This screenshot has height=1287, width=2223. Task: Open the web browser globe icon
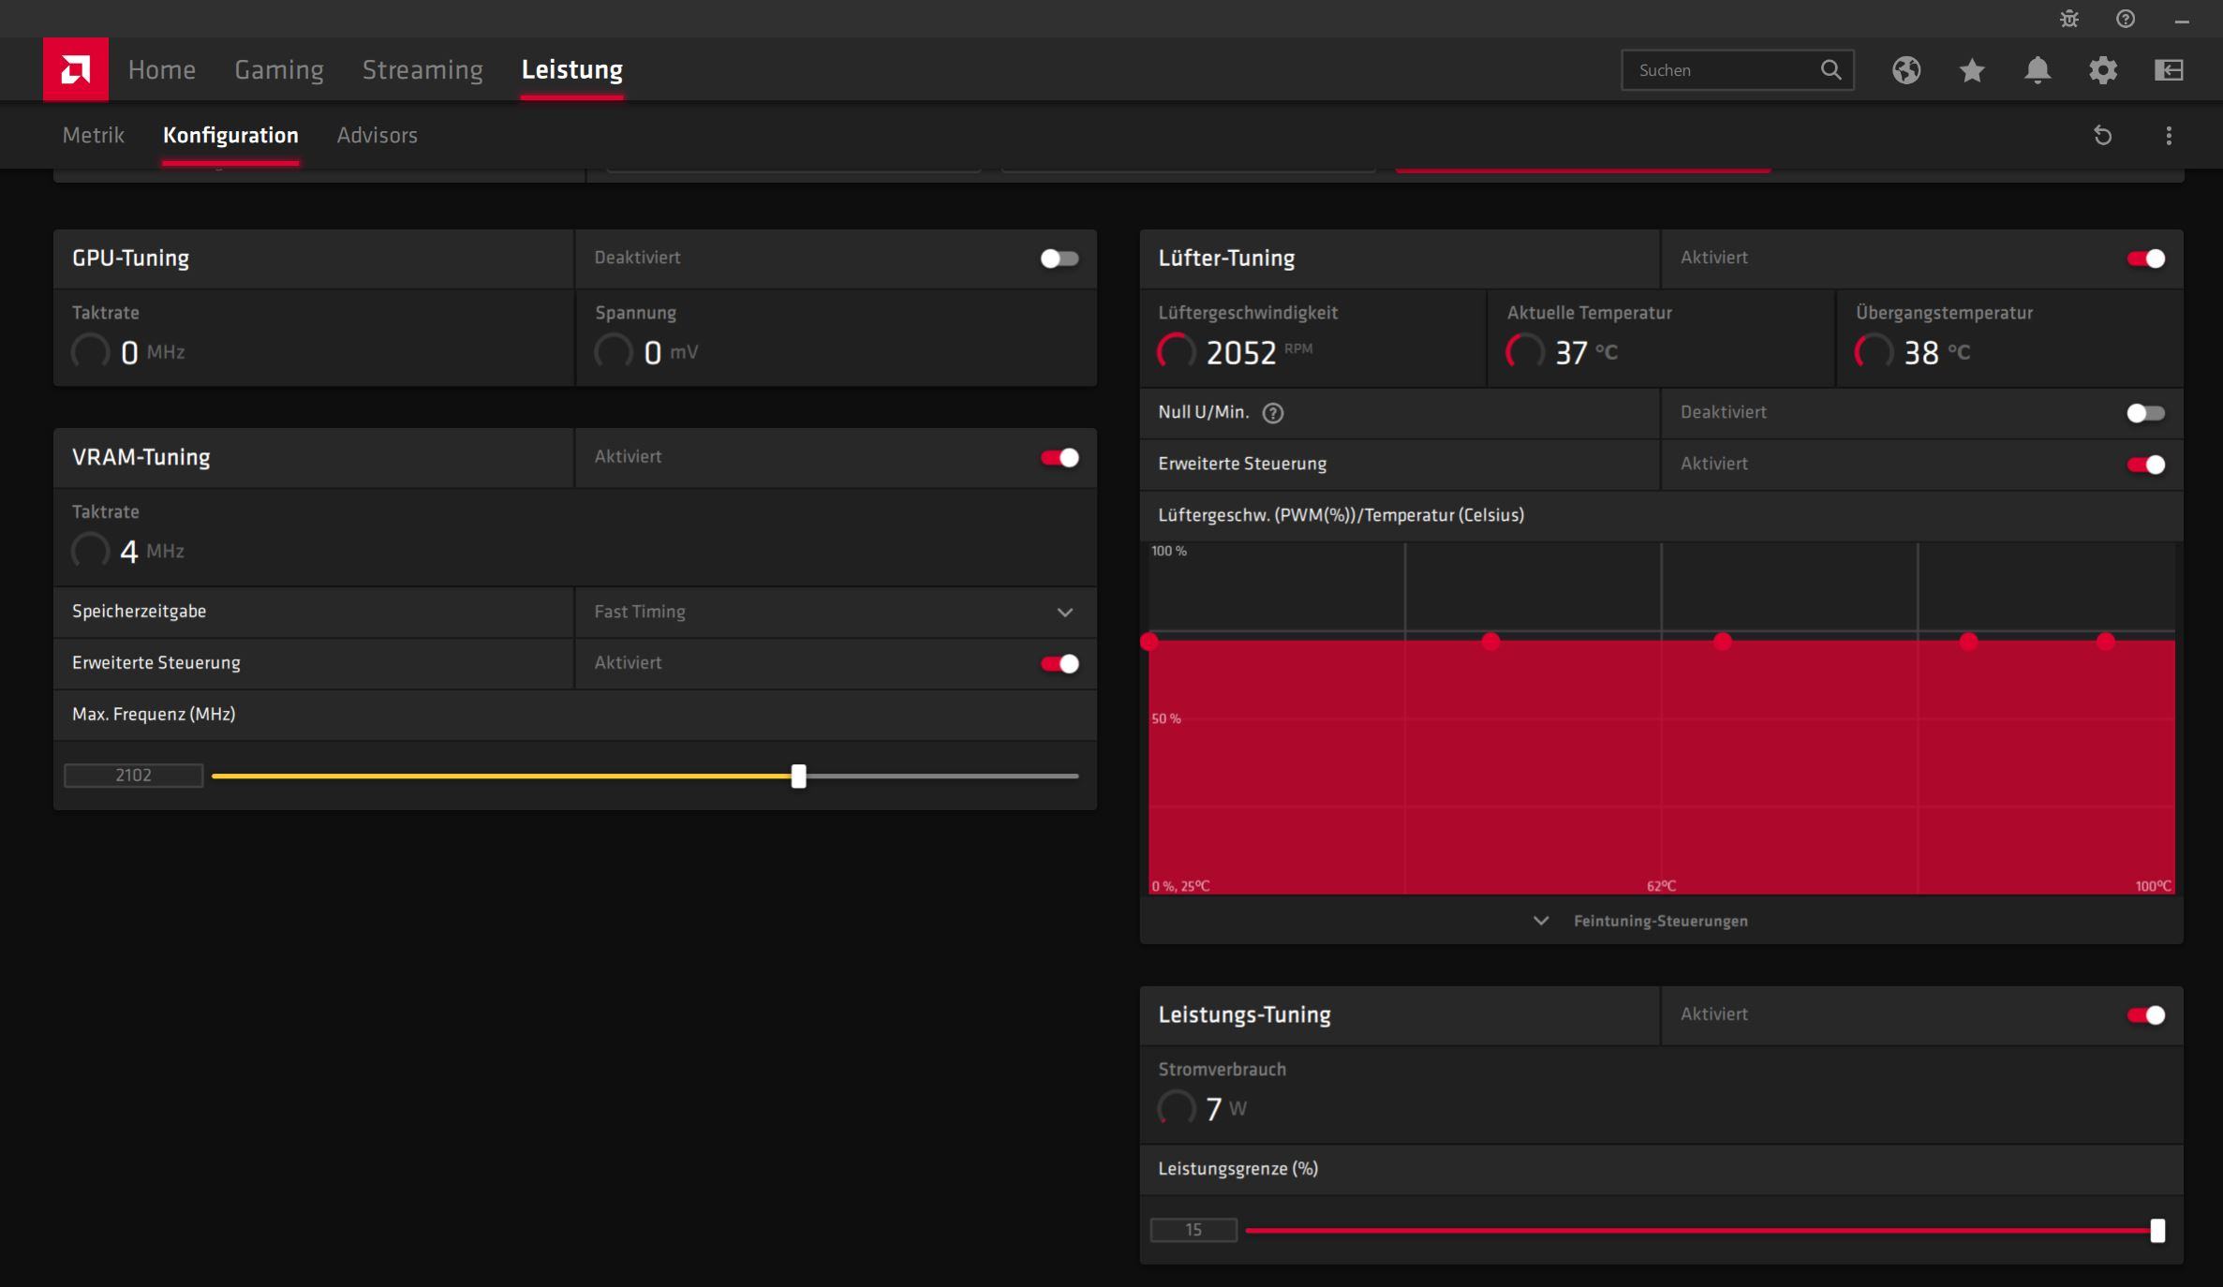tap(1906, 70)
